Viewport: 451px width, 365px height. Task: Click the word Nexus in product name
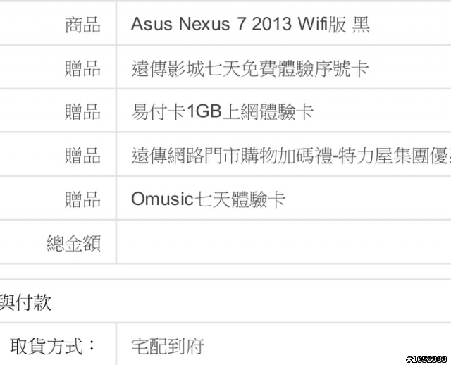[x=204, y=23]
